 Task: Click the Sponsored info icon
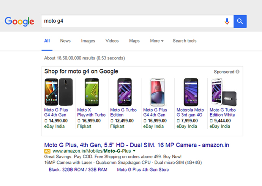point(237,72)
